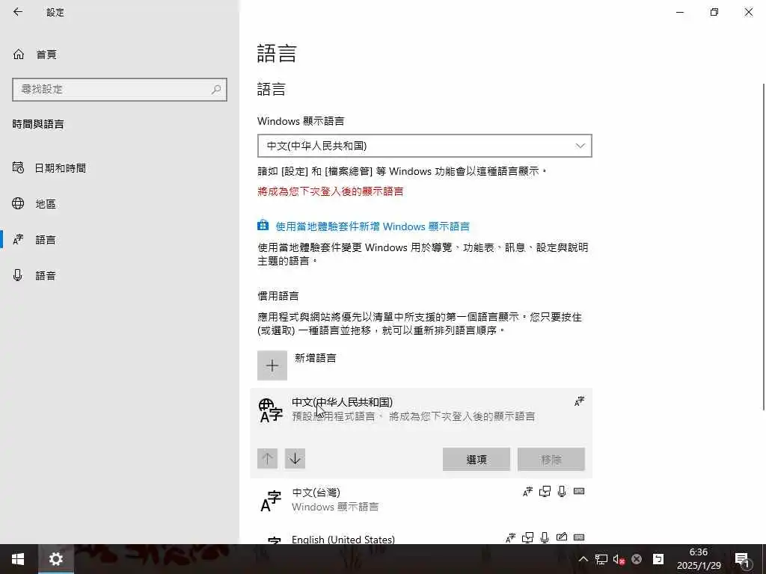Click keyboard icon on English (United States) row
The image size is (766, 574).
click(x=579, y=537)
